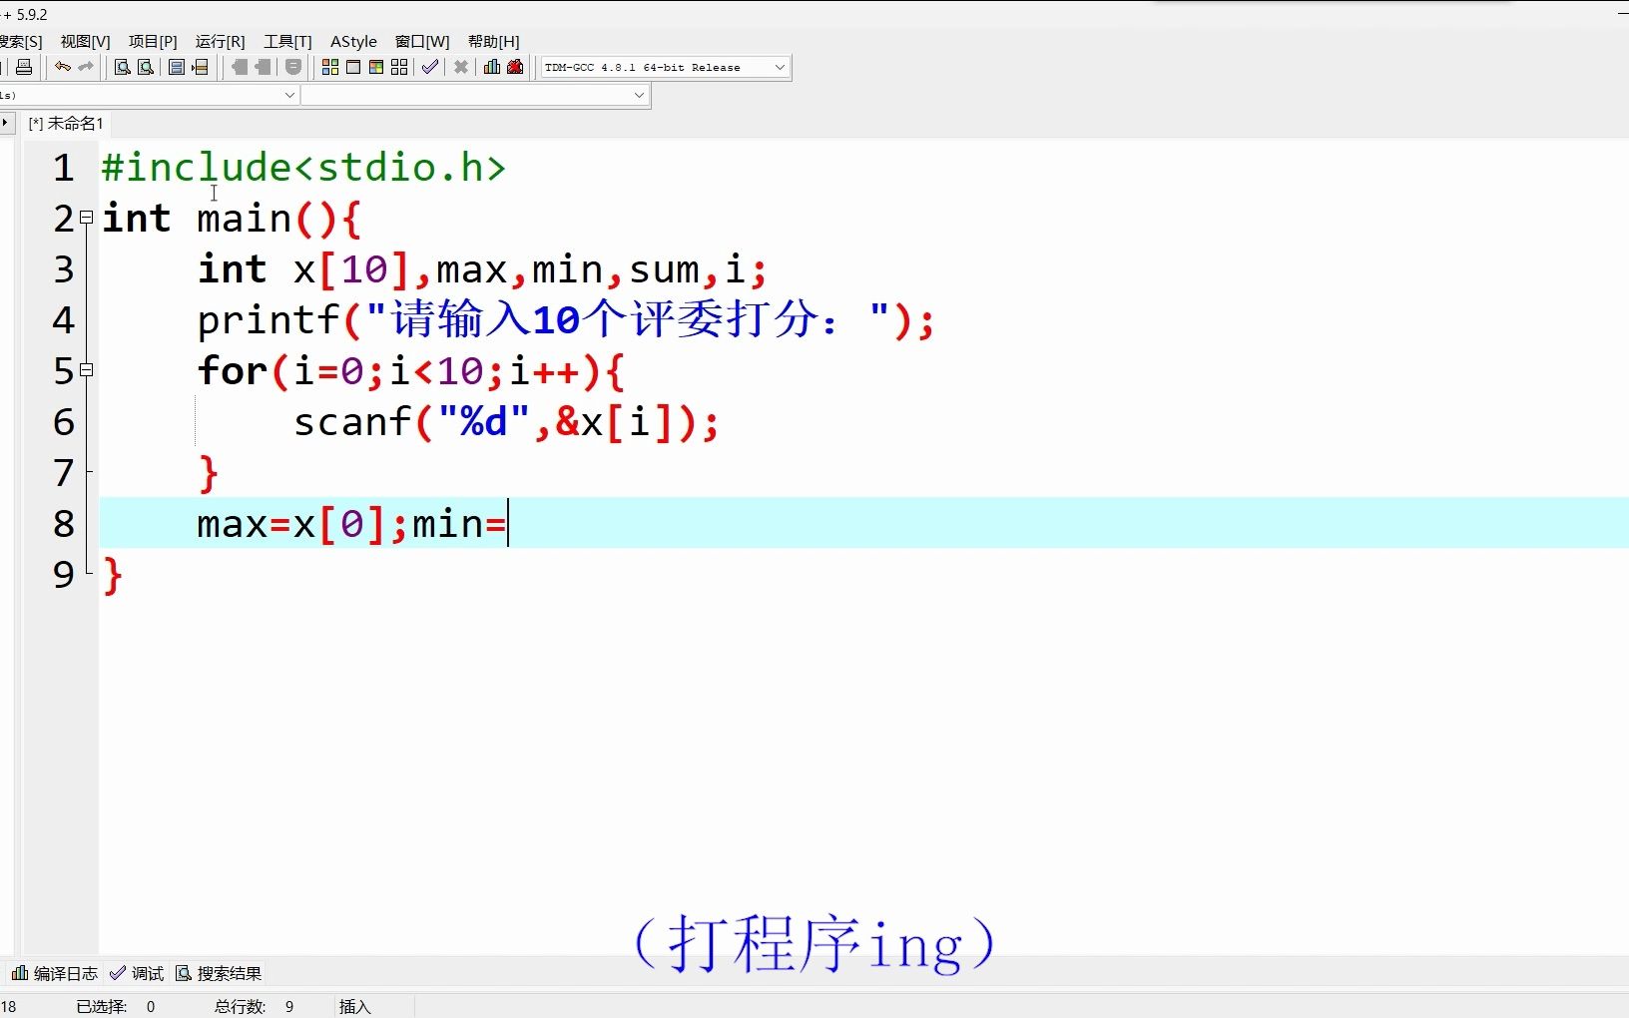Compile and run with the colored window icon
1629x1018 pixels.
coord(377,67)
